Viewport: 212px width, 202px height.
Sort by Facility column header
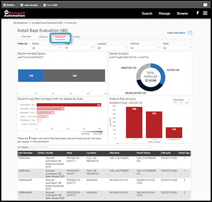point(49,153)
